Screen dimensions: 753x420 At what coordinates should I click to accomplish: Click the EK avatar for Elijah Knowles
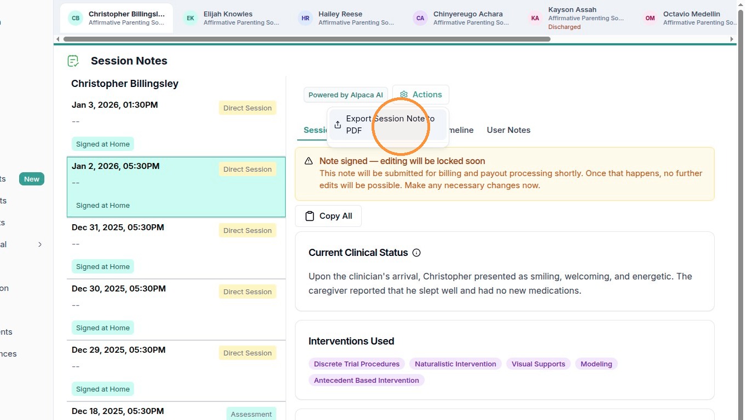tap(190, 18)
